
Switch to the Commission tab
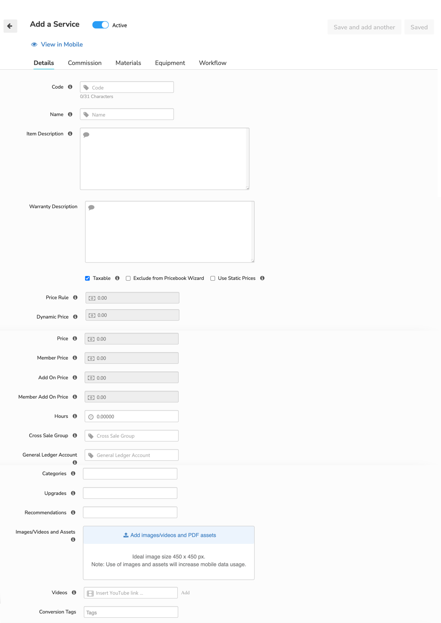tap(84, 63)
